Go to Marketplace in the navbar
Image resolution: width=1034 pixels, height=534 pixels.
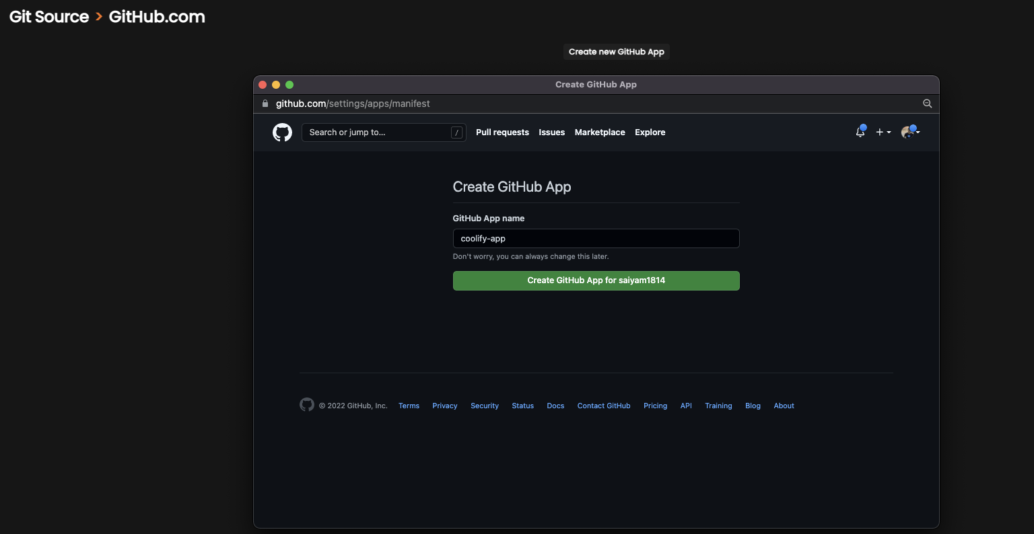click(x=600, y=132)
